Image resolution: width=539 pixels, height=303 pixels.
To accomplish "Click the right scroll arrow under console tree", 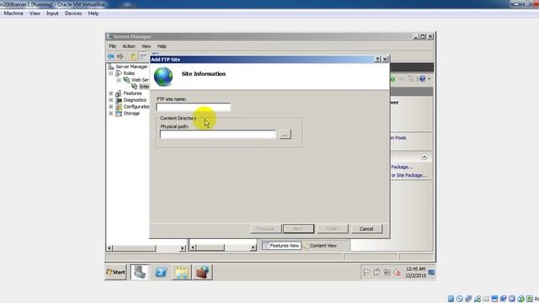I will pyautogui.click(x=183, y=247).
